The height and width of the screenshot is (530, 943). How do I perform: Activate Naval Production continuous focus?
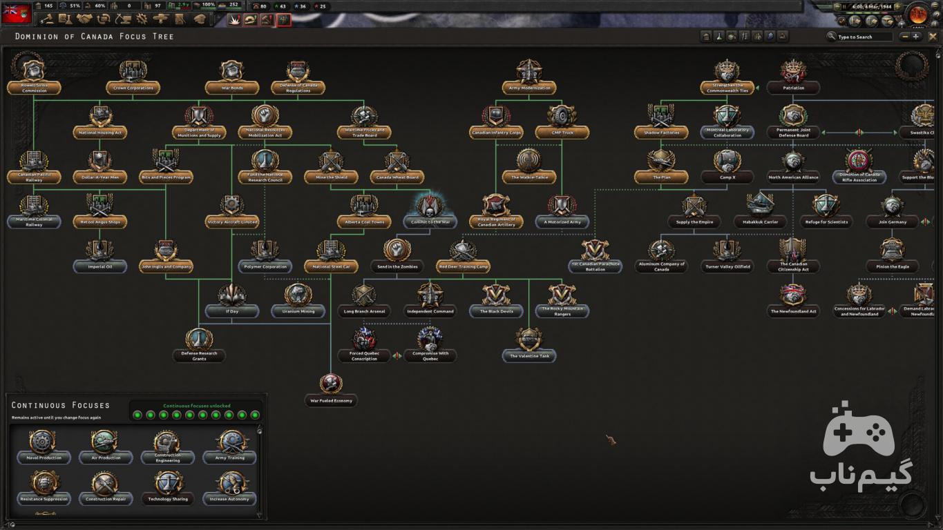44,447
